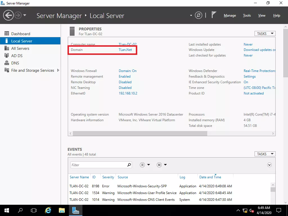Refresh Server Manager with the refresh icon
This screenshot has width=288, height=216.
click(199, 15)
